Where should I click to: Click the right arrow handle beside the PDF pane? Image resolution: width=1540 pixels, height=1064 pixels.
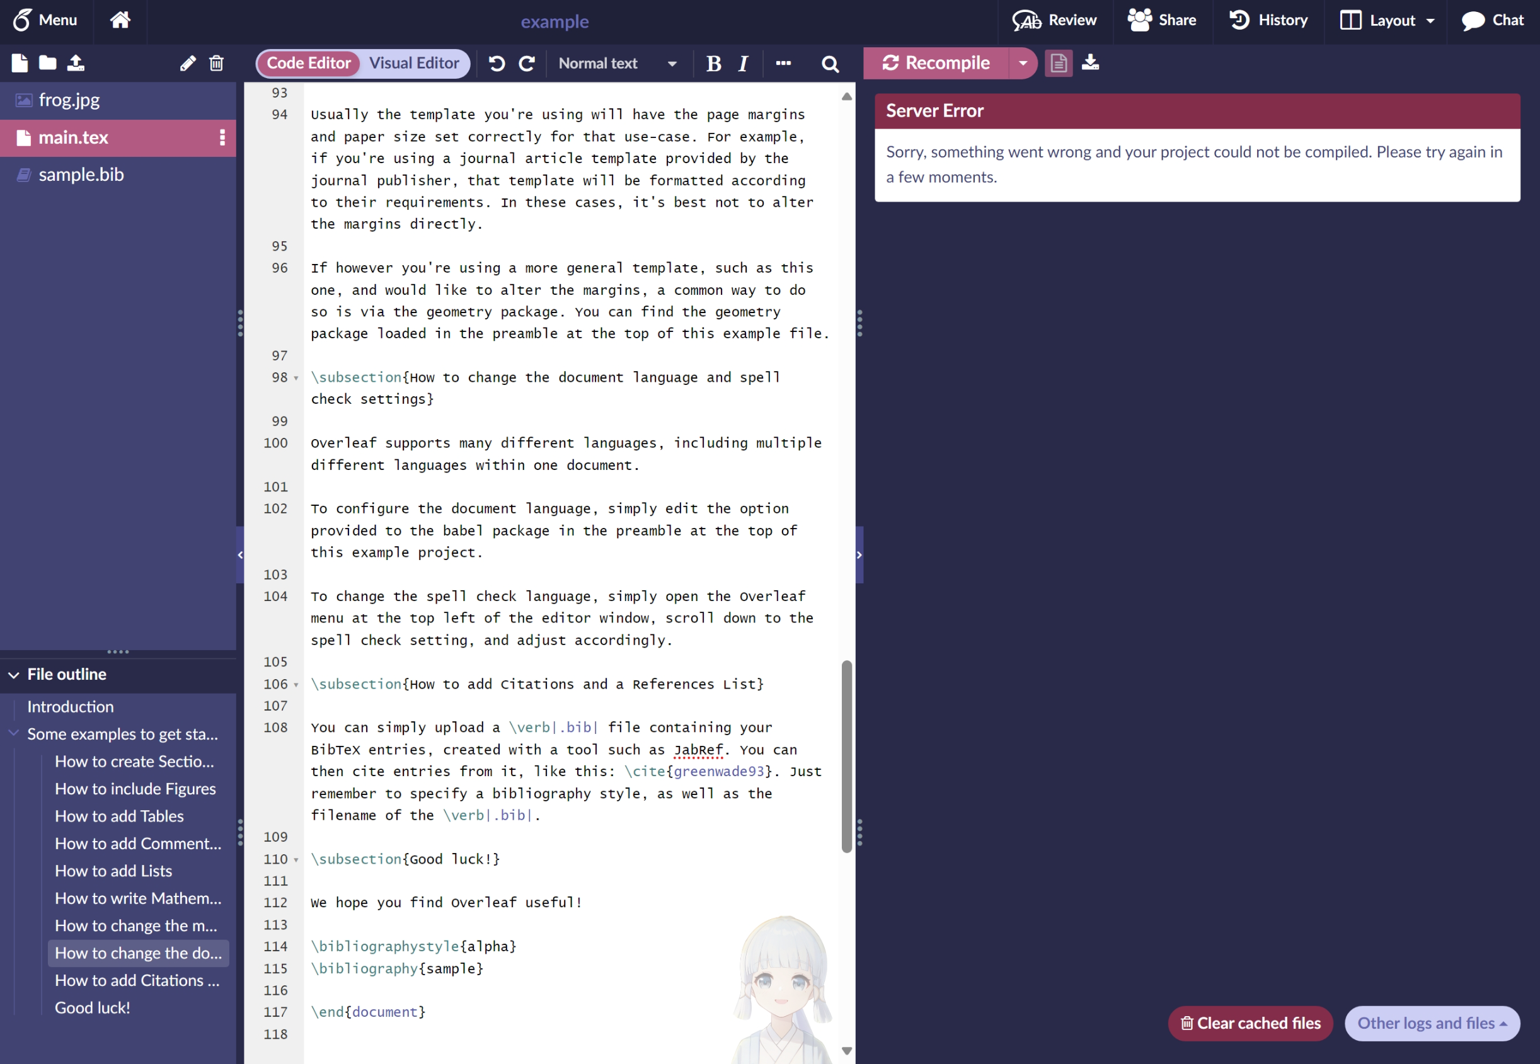(x=859, y=554)
